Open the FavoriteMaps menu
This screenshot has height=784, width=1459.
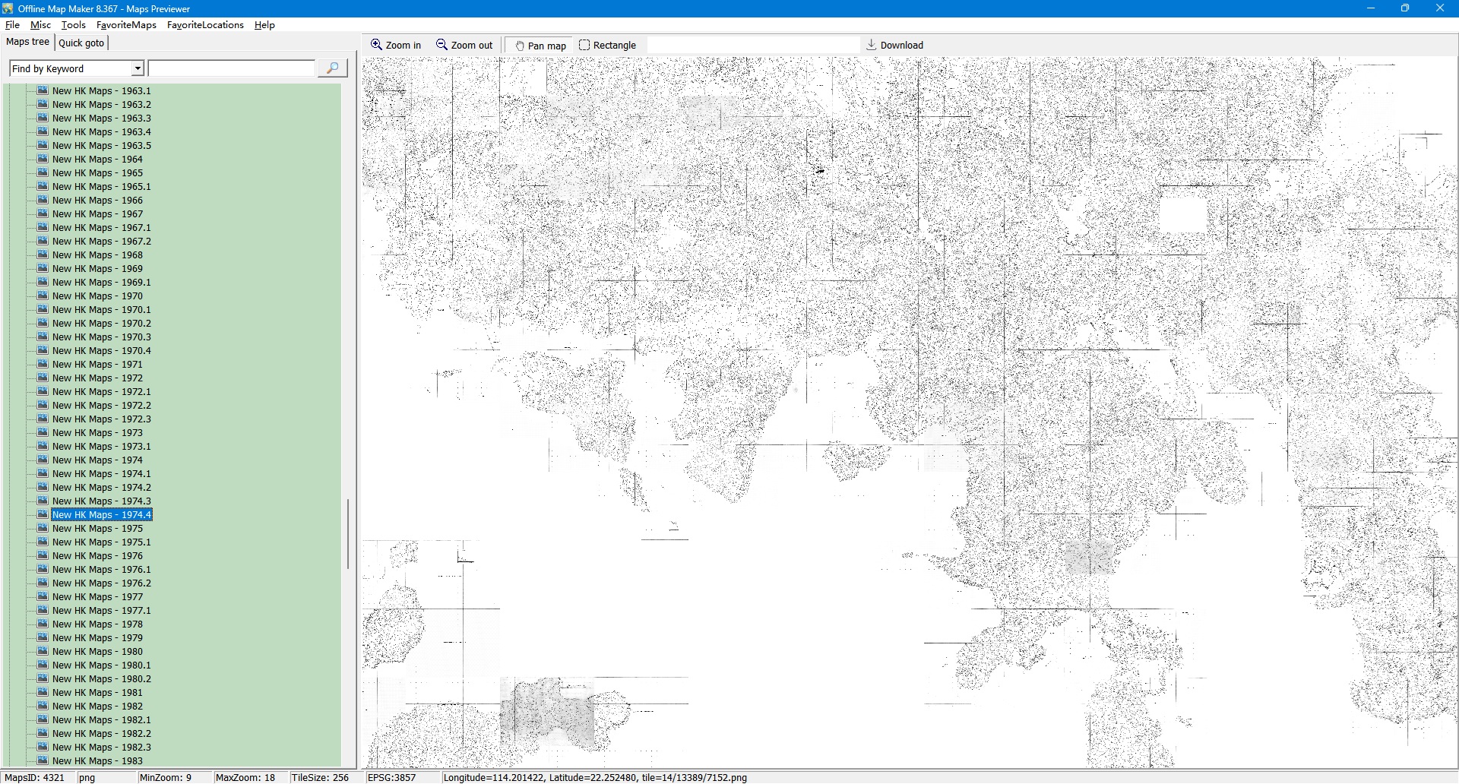(x=126, y=25)
